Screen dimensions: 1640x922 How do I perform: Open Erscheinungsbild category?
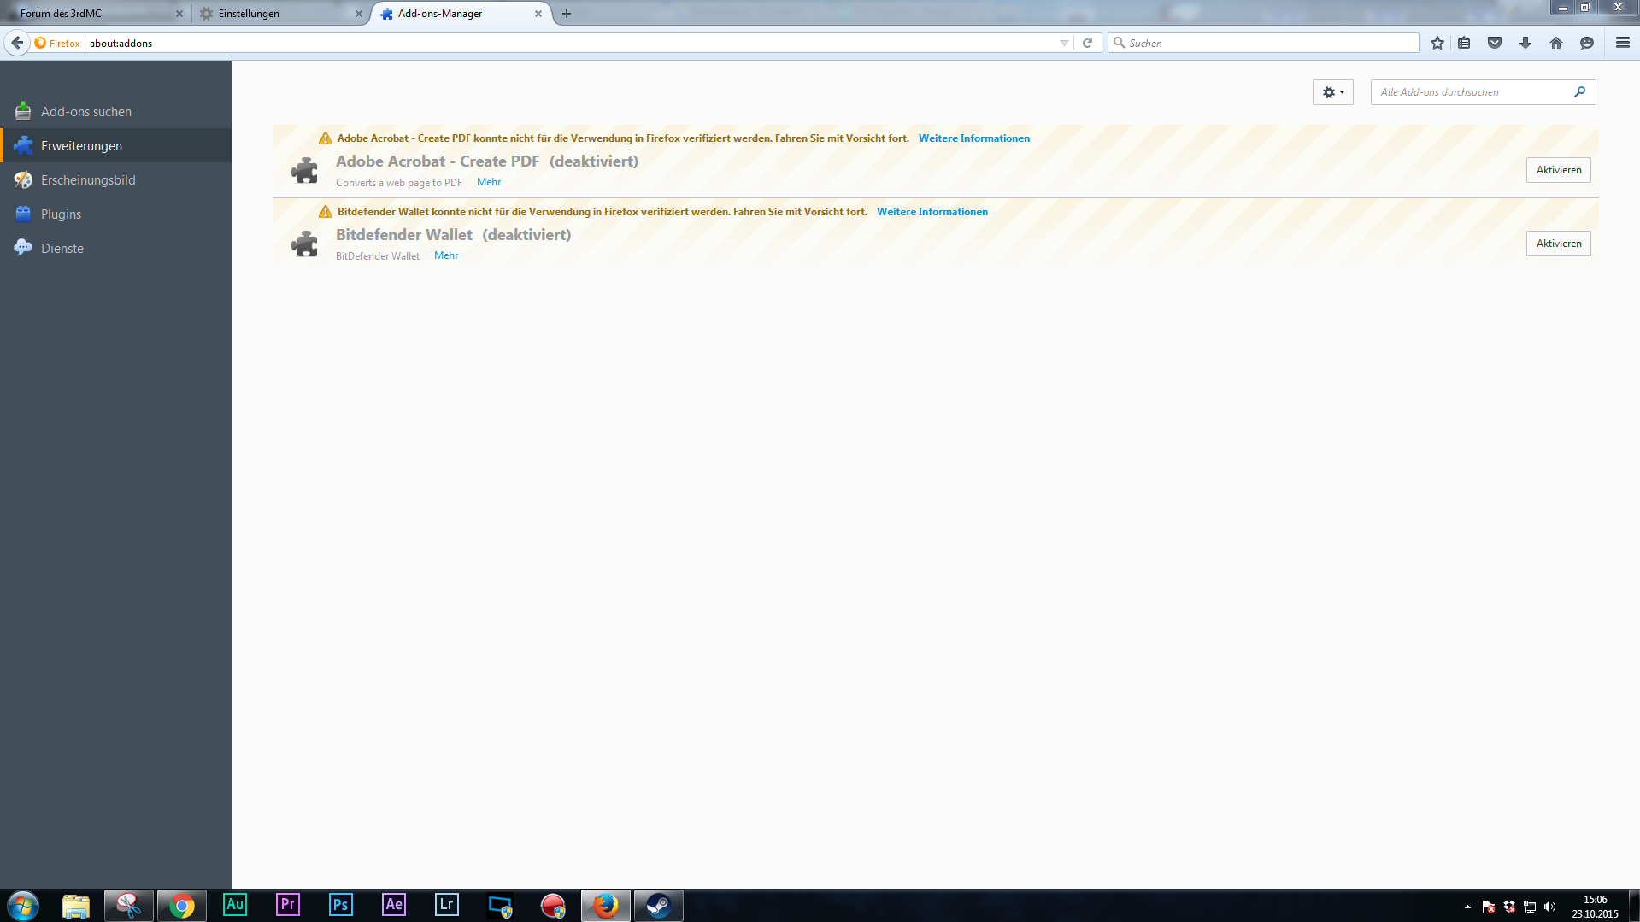[115, 180]
